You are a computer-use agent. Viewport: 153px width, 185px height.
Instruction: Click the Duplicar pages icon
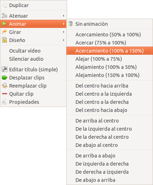click(x=5, y=5)
